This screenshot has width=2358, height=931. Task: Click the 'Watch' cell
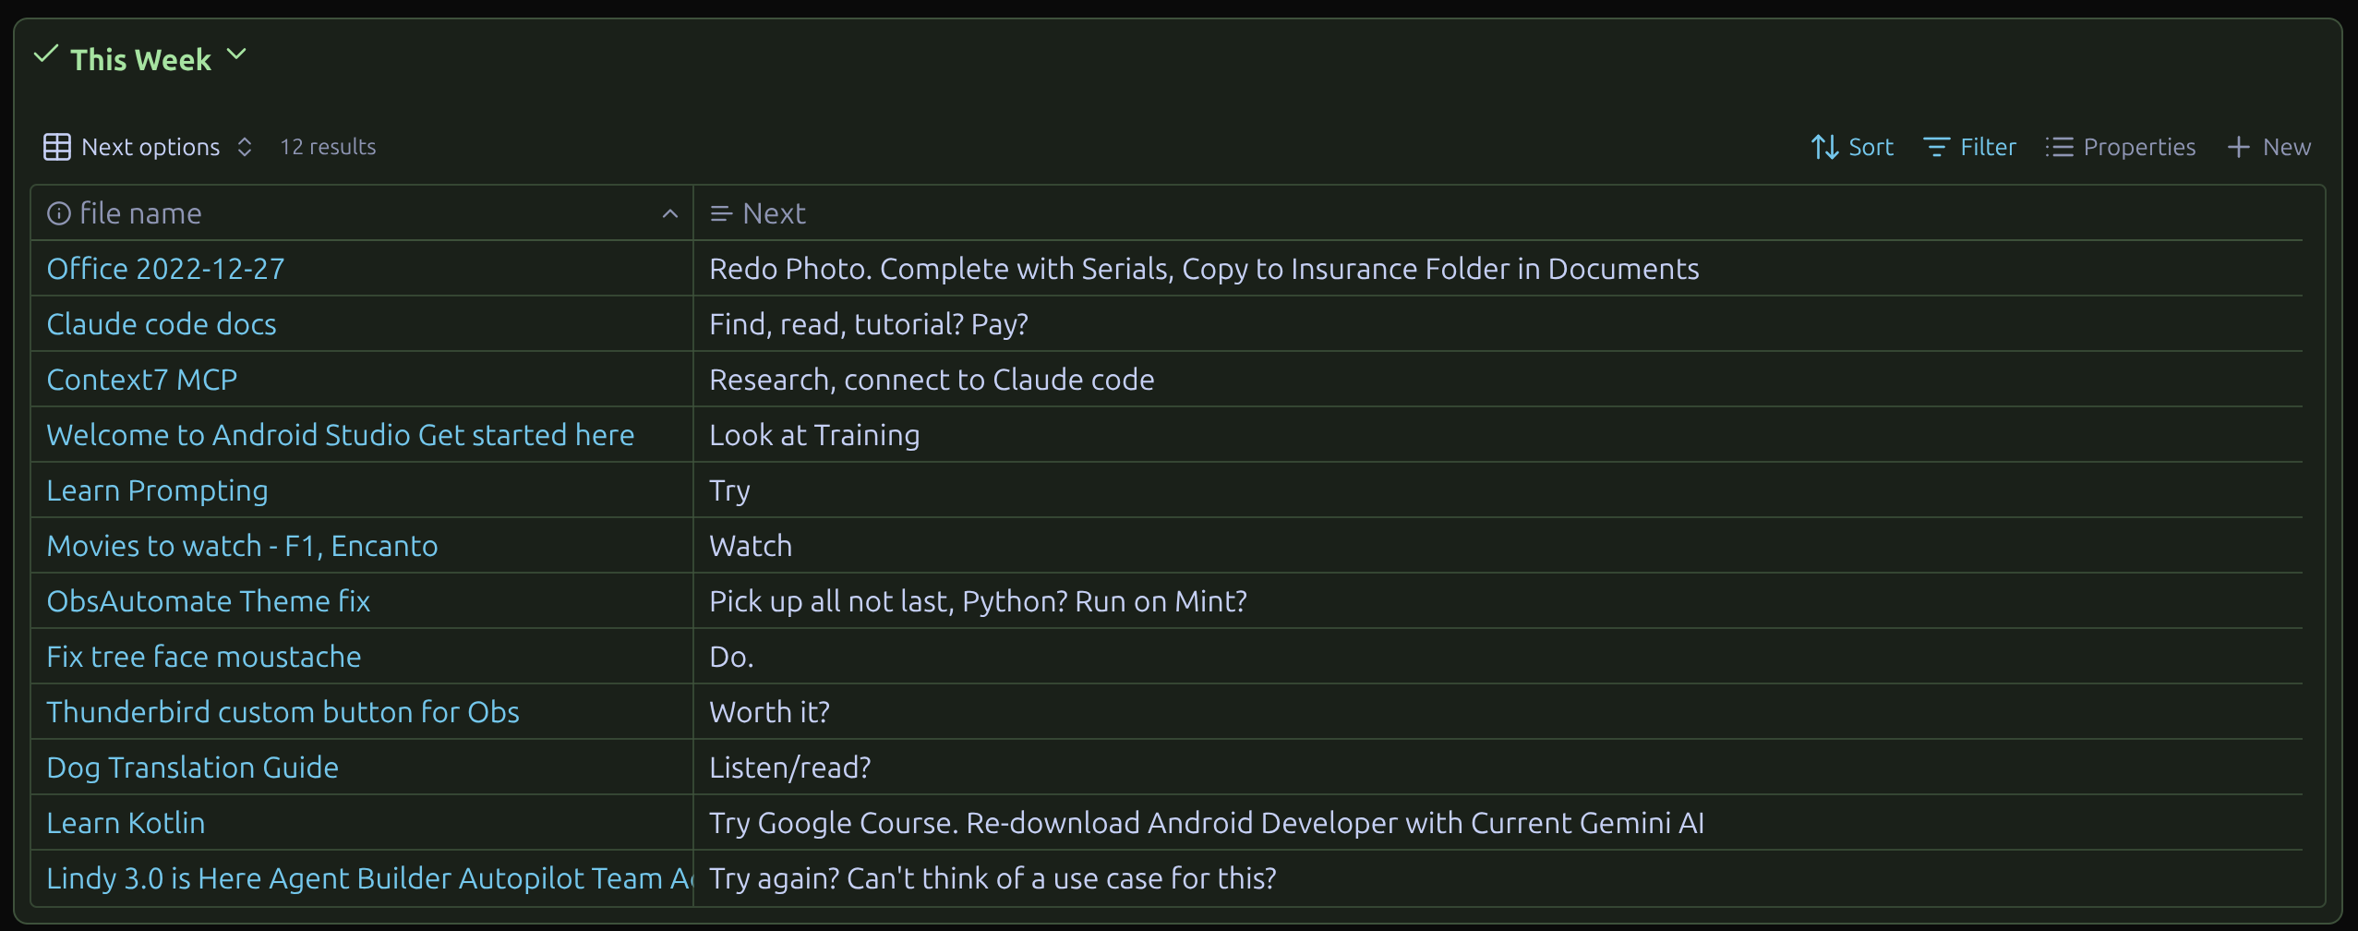point(1498,546)
